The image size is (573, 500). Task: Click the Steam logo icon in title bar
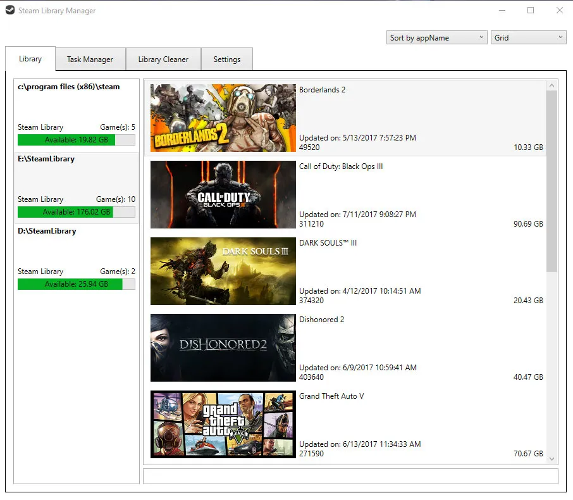(x=10, y=10)
